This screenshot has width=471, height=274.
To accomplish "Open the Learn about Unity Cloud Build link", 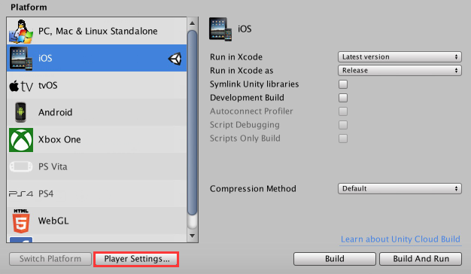I will (400, 239).
